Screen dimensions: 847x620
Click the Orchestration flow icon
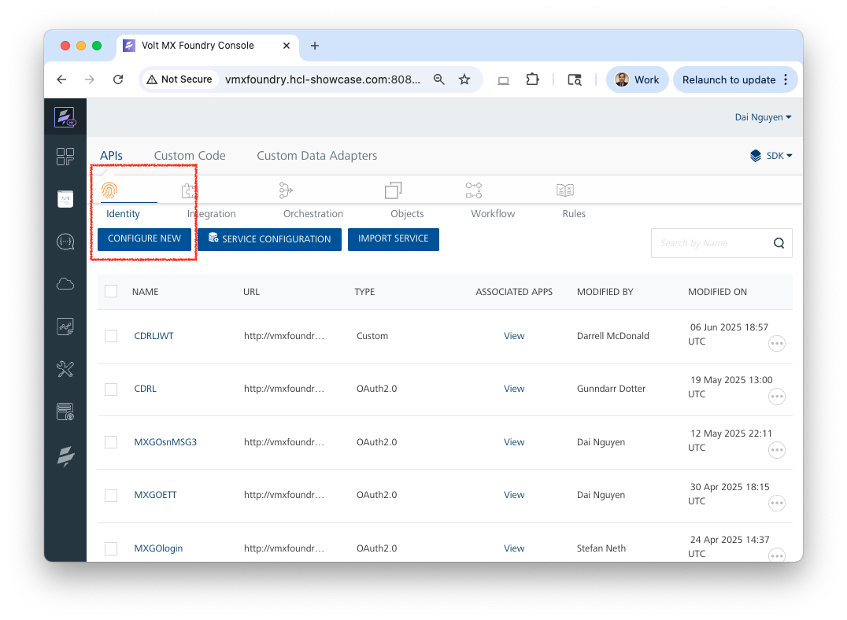click(x=286, y=190)
